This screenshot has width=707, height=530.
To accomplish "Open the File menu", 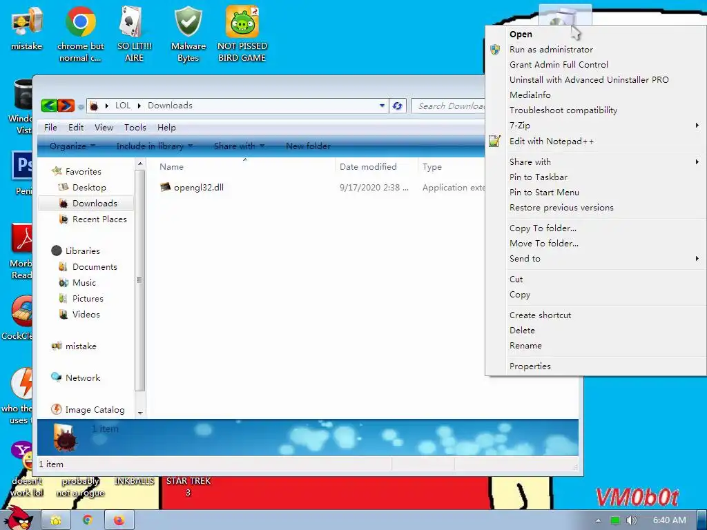I will 50,128.
